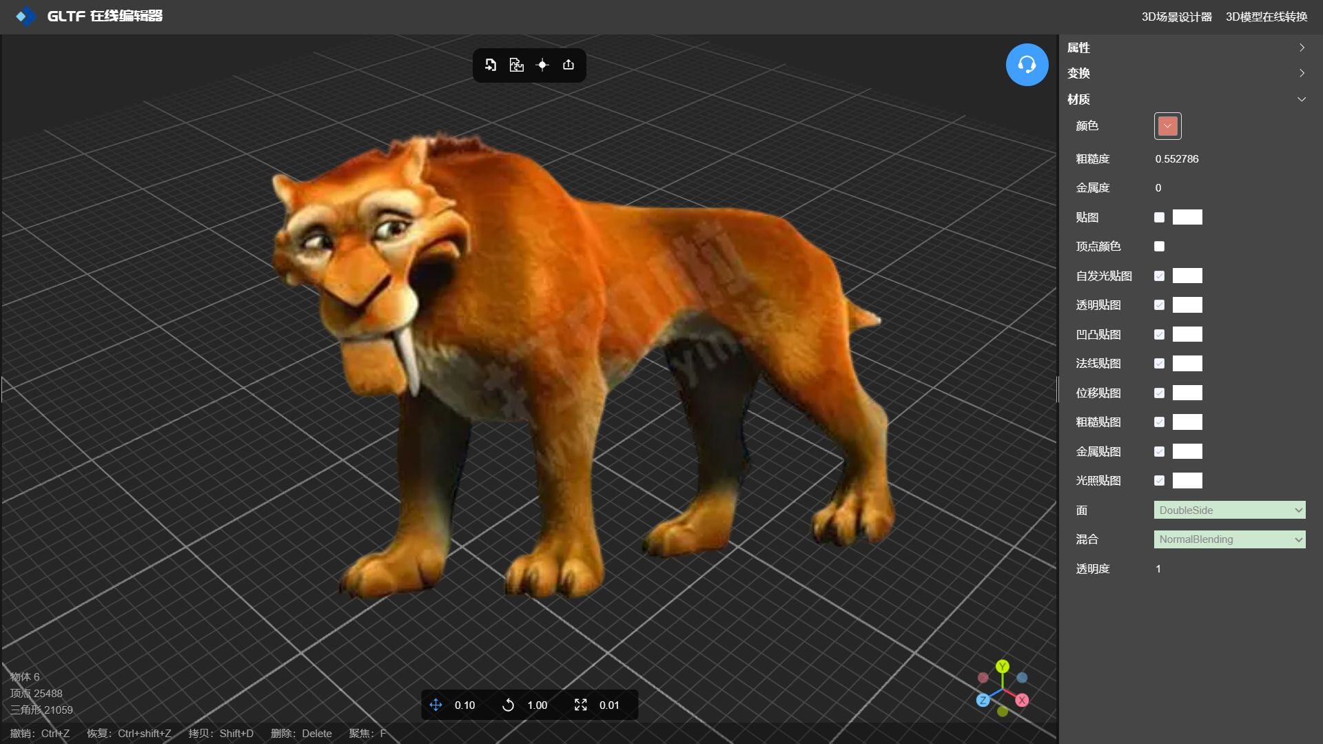Click the 拷贝: Shift+D hint text
This screenshot has height=744, width=1323.
coord(220,733)
